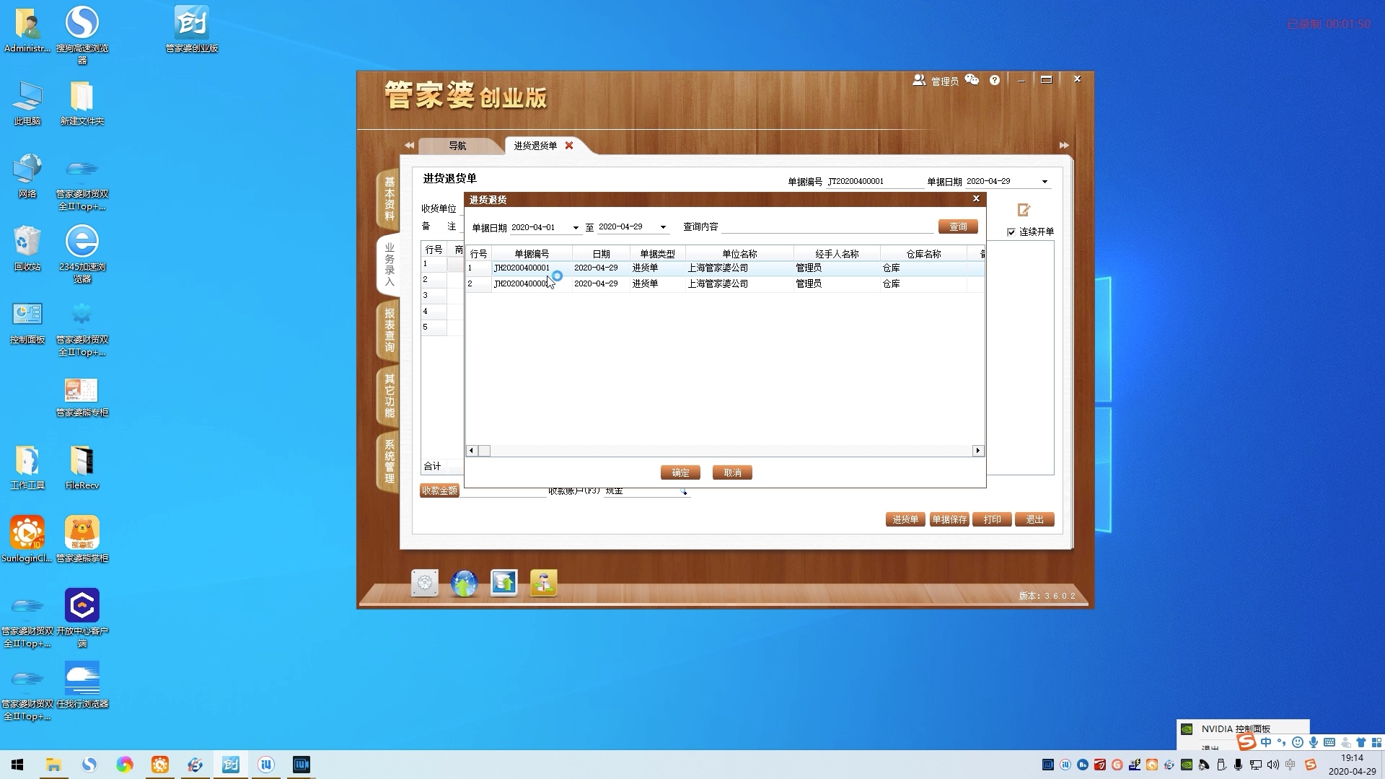Click the customer service person icon in dock
Screen dimensions: 1385x779
pyautogui.click(x=543, y=583)
